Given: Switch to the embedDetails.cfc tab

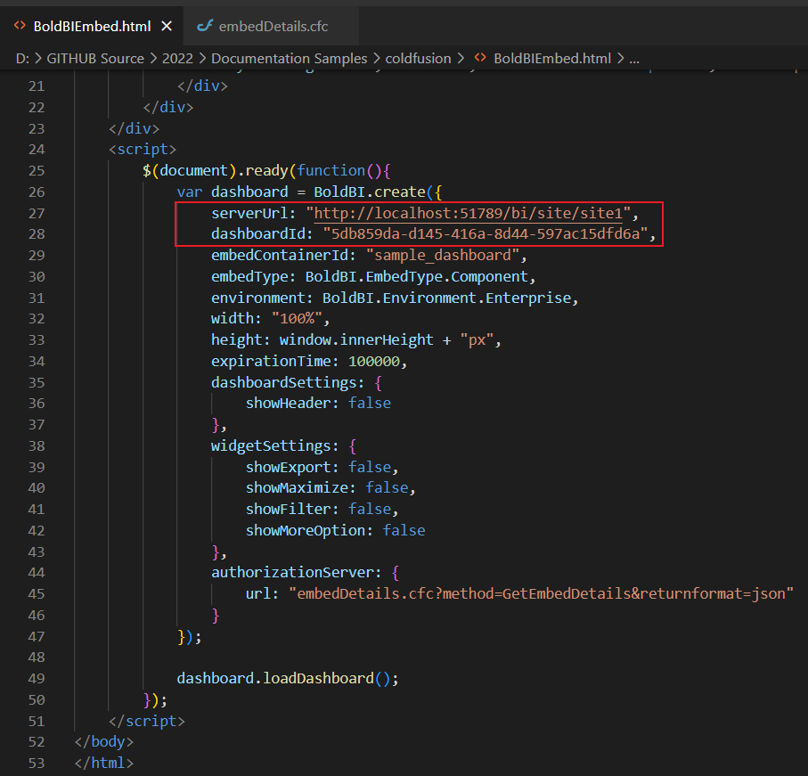Looking at the screenshot, I should point(272,26).
